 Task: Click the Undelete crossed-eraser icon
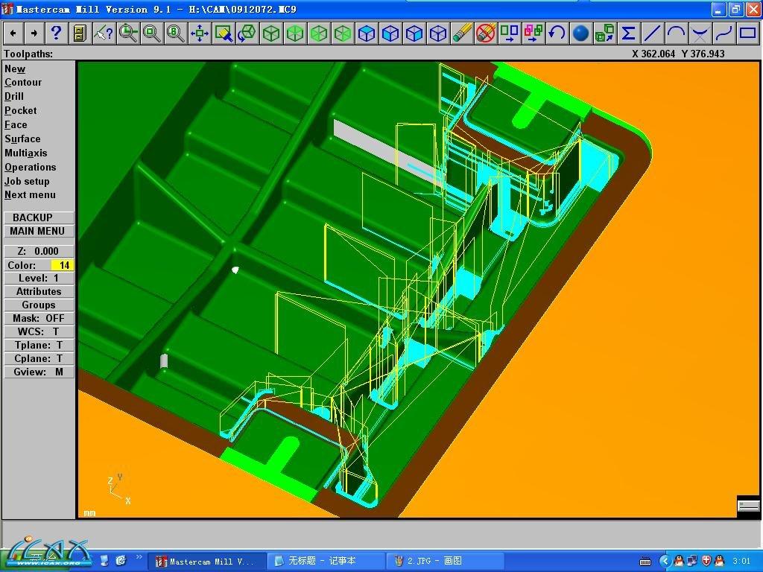[x=485, y=34]
